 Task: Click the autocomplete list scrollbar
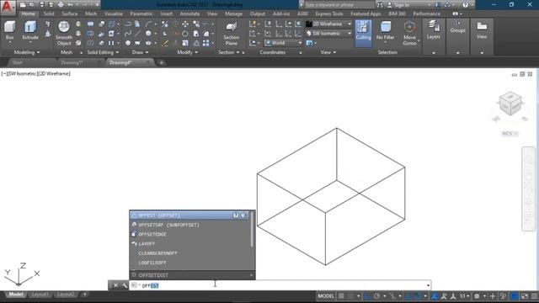click(x=253, y=229)
